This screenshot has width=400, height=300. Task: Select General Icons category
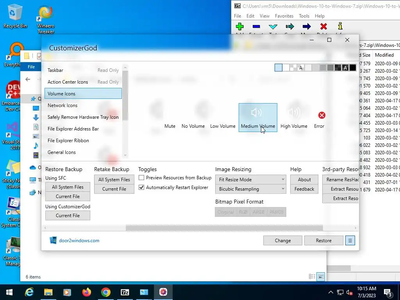[83, 152]
